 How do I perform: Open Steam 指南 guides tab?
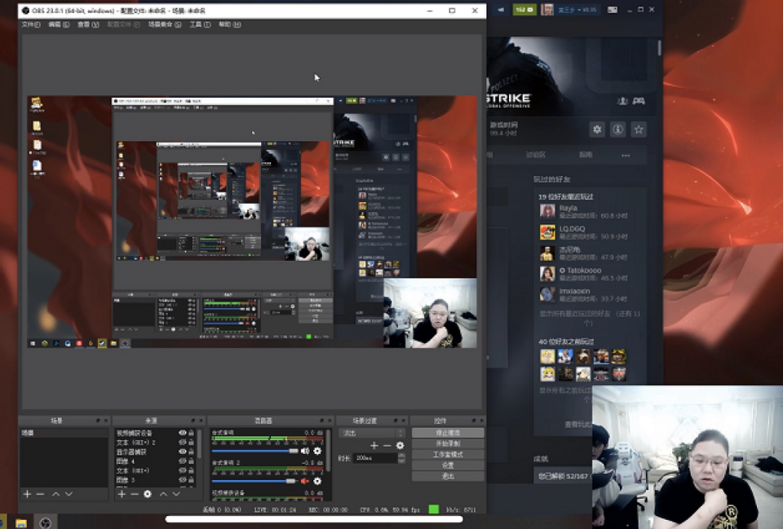[586, 155]
